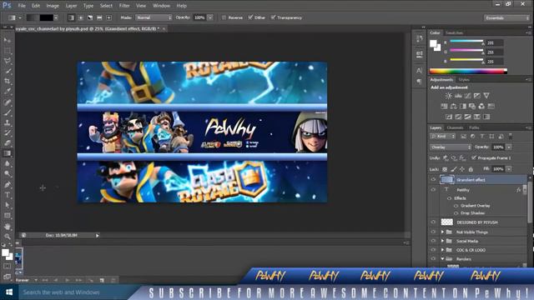Pick a color from the spectrum ramp
The height and width of the screenshot is (300, 534).
point(468,71)
